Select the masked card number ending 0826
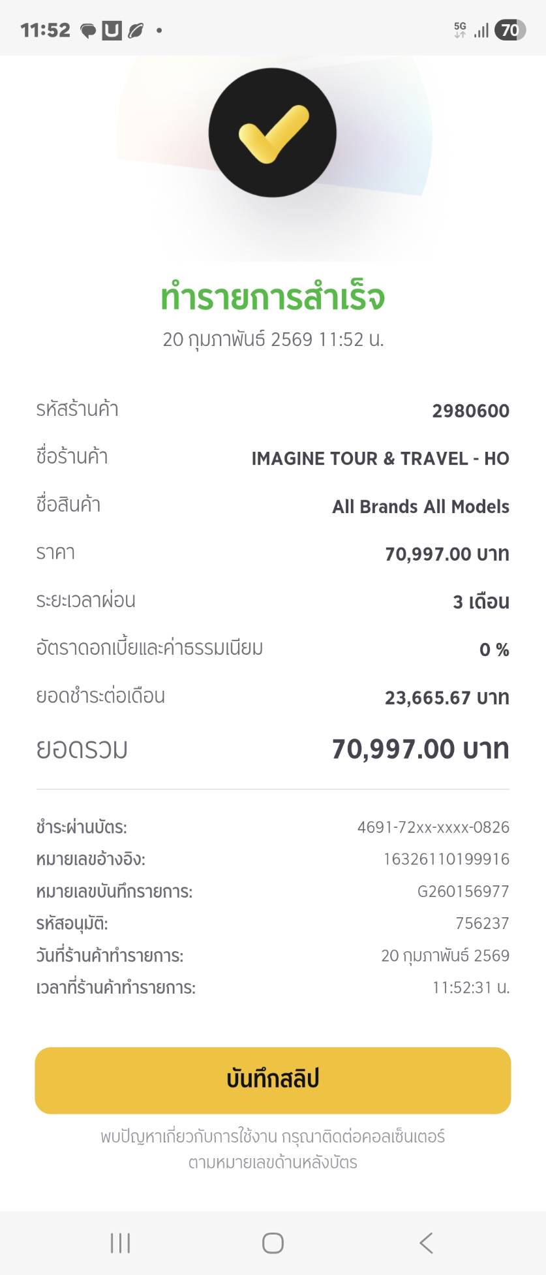 pos(433,827)
